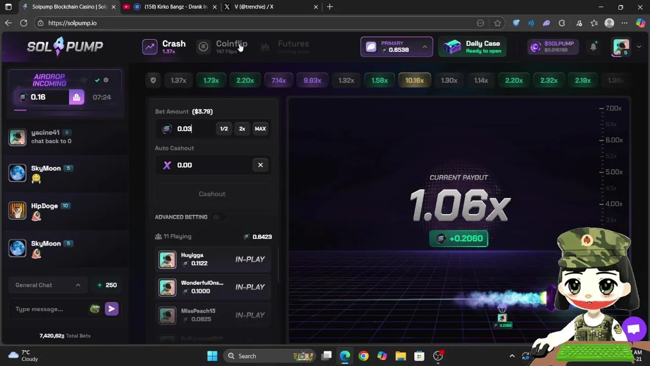The image size is (650, 366).
Task: View the 7.14x crash history result
Action: click(278, 80)
